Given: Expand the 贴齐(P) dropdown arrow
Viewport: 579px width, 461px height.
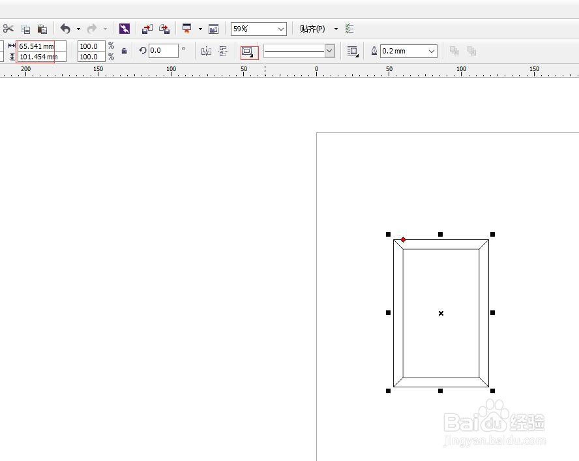Looking at the screenshot, I should 336,29.
